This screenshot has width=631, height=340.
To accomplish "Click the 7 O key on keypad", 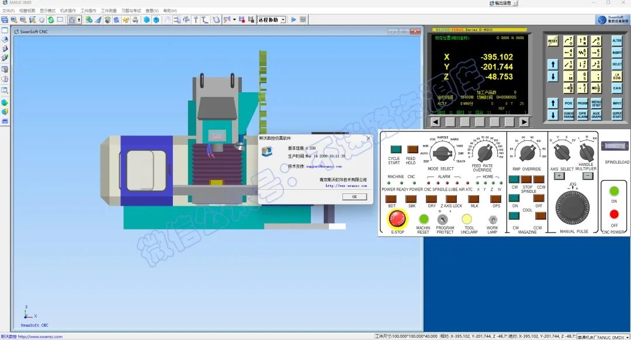I will [x=568, y=41].
